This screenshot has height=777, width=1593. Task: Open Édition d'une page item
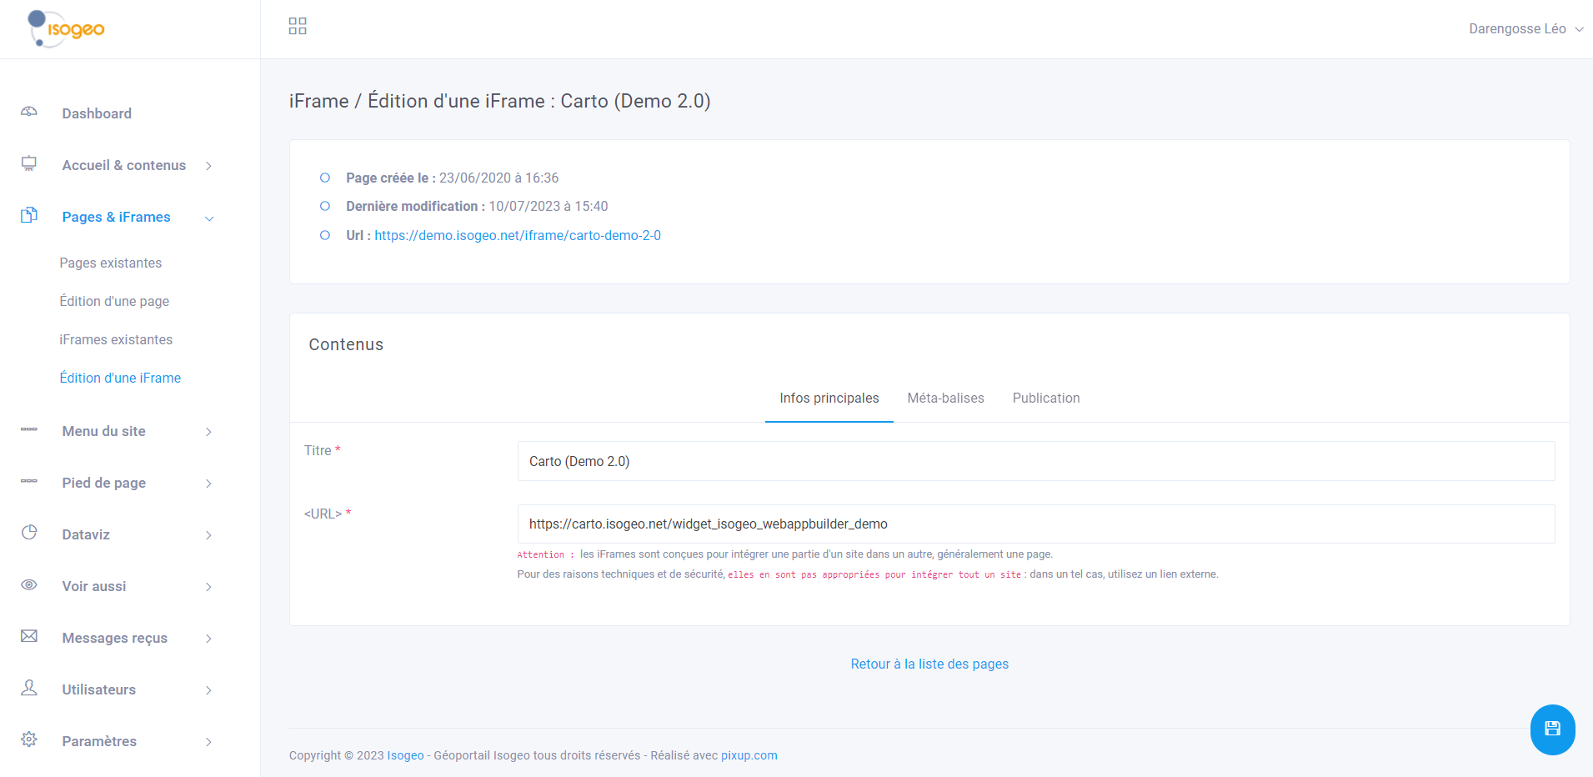114,301
